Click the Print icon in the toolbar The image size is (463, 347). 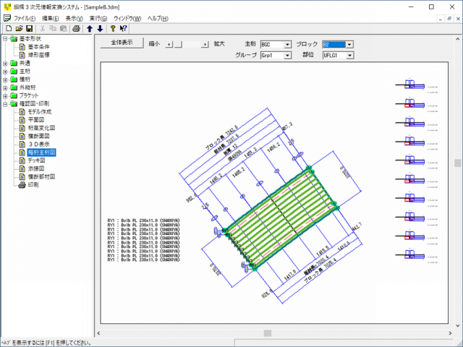(77, 28)
